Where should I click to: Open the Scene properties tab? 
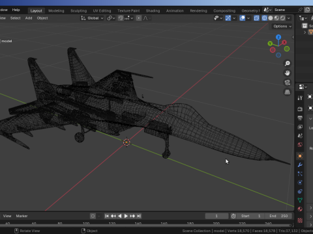(300, 136)
